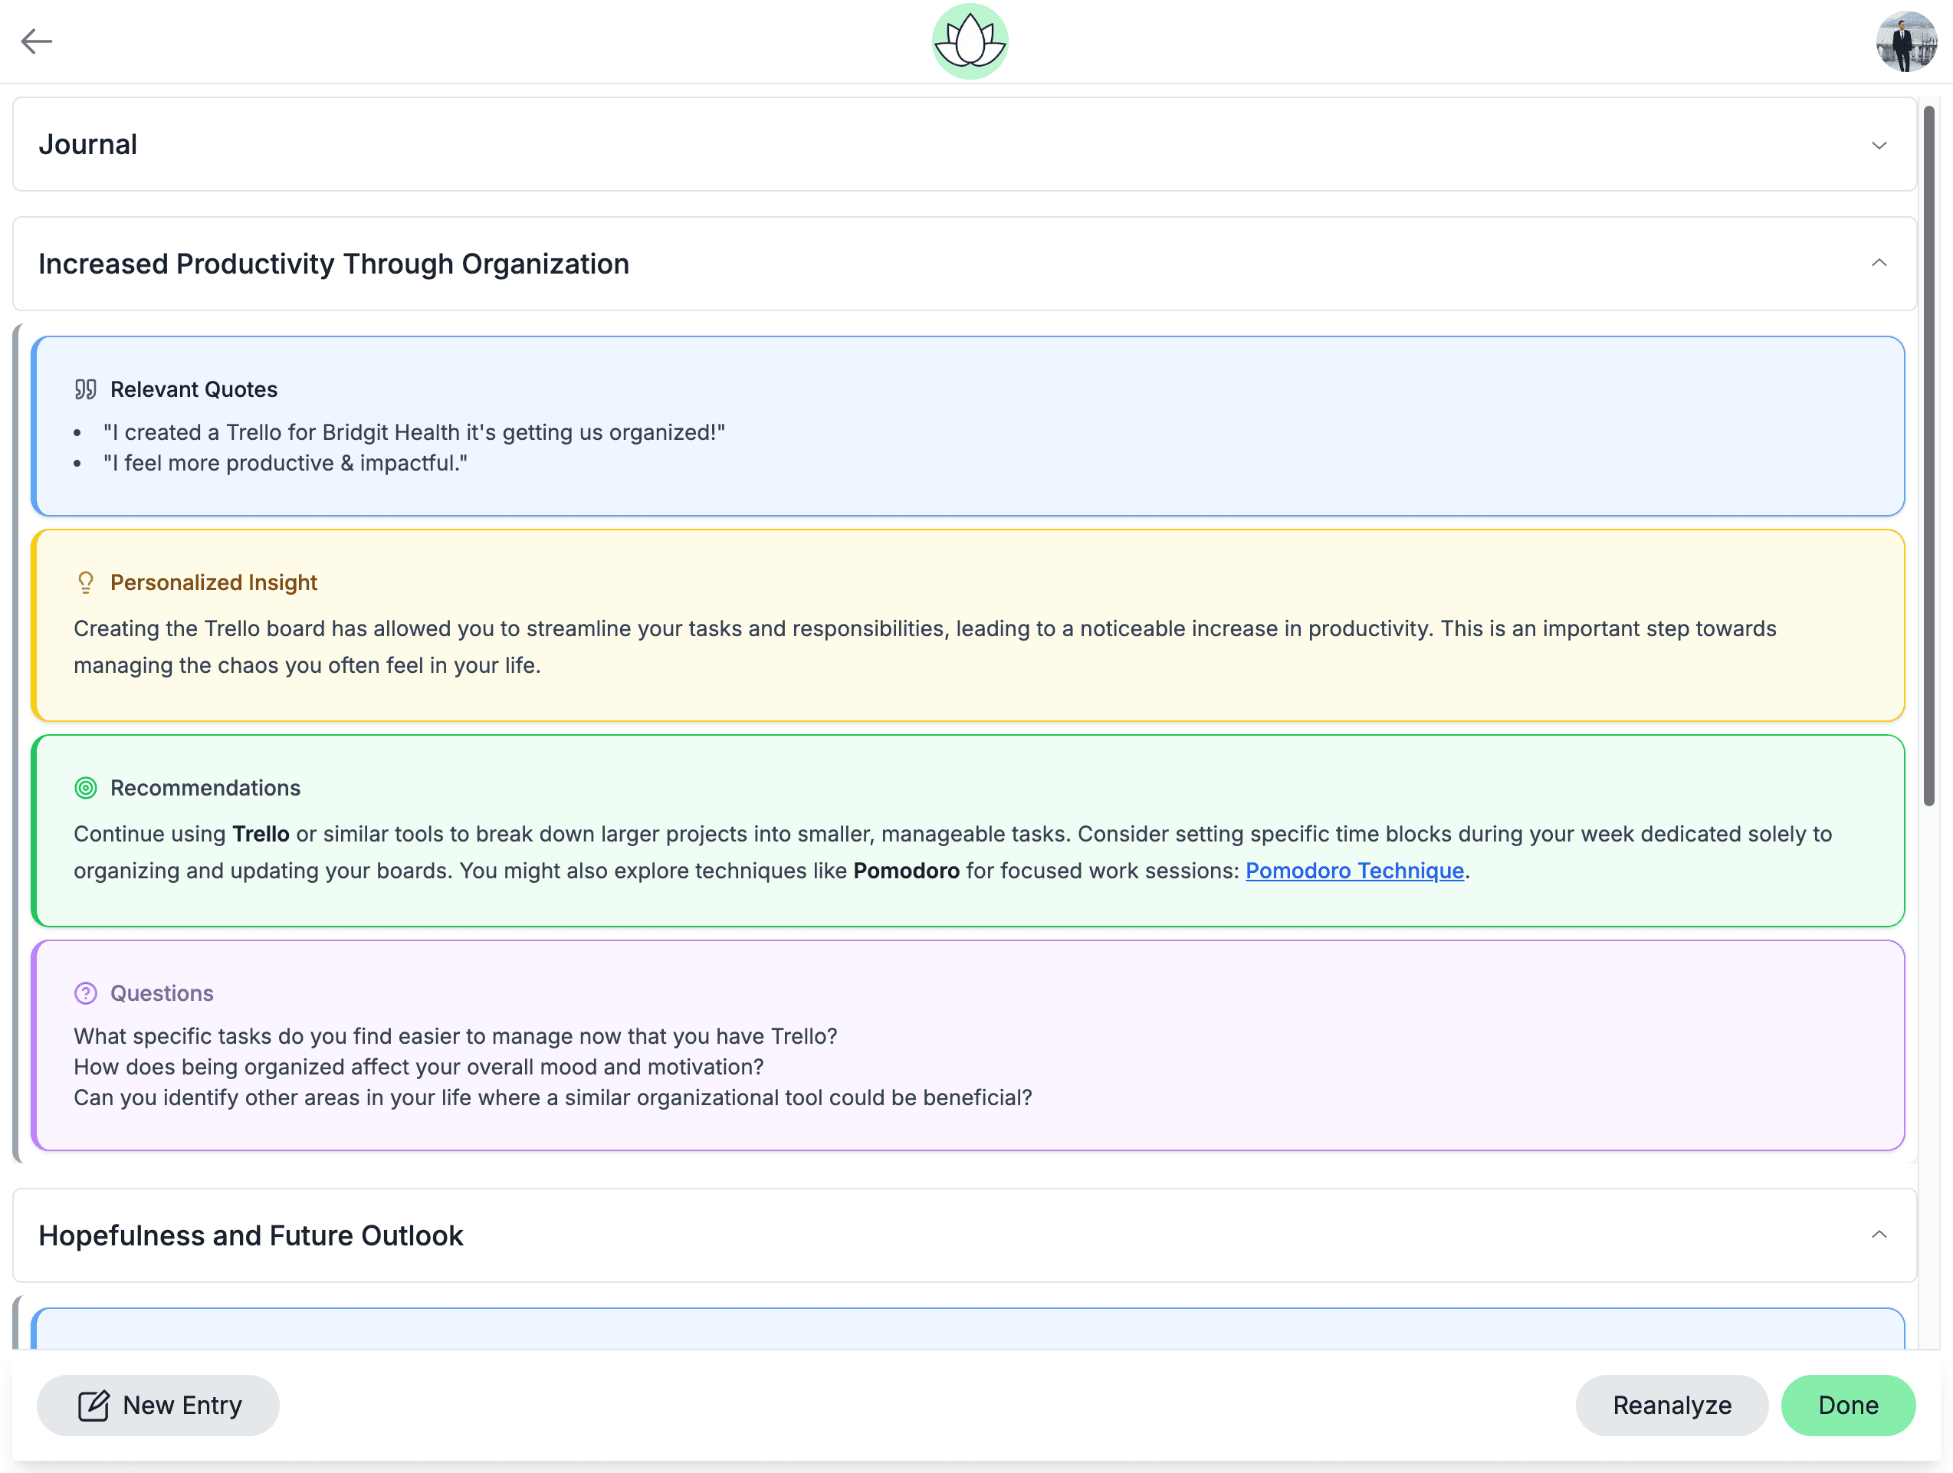Click the vertical scrollbar thumb

point(1929,454)
